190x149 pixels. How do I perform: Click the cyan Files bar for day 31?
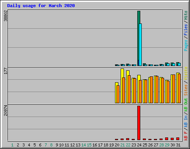[x=179, y=64]
